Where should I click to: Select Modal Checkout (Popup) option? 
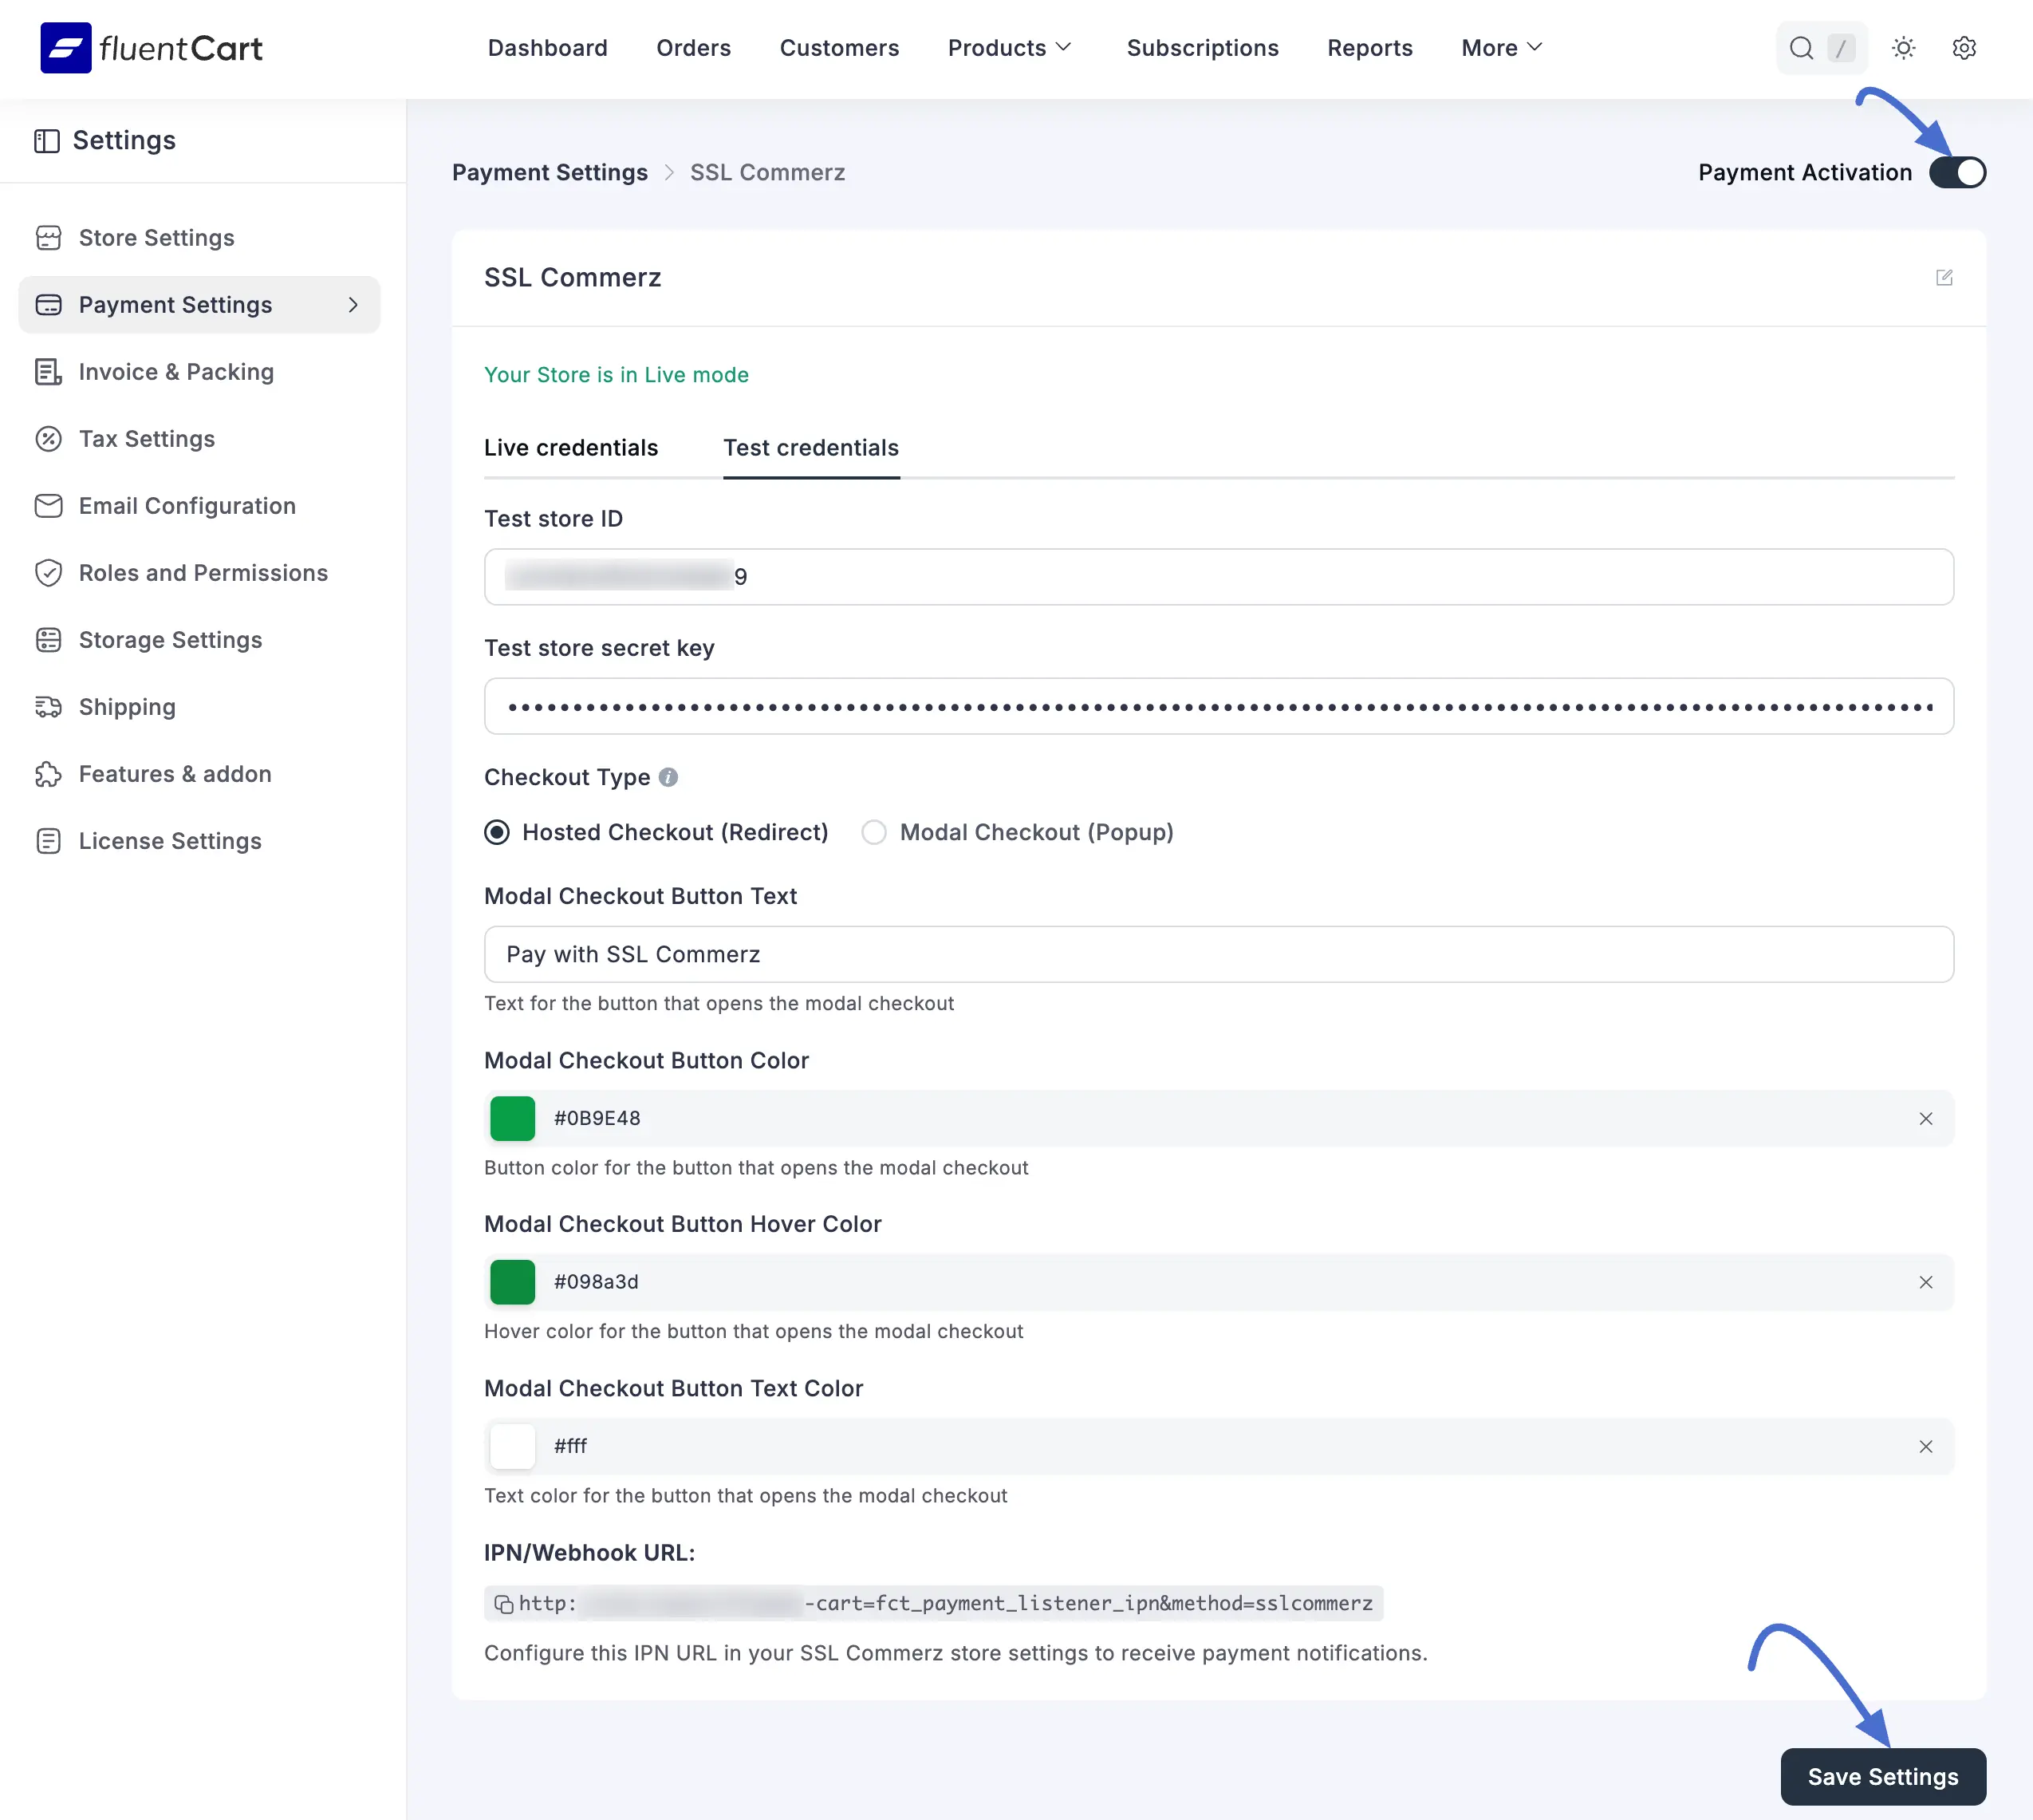1018,832
